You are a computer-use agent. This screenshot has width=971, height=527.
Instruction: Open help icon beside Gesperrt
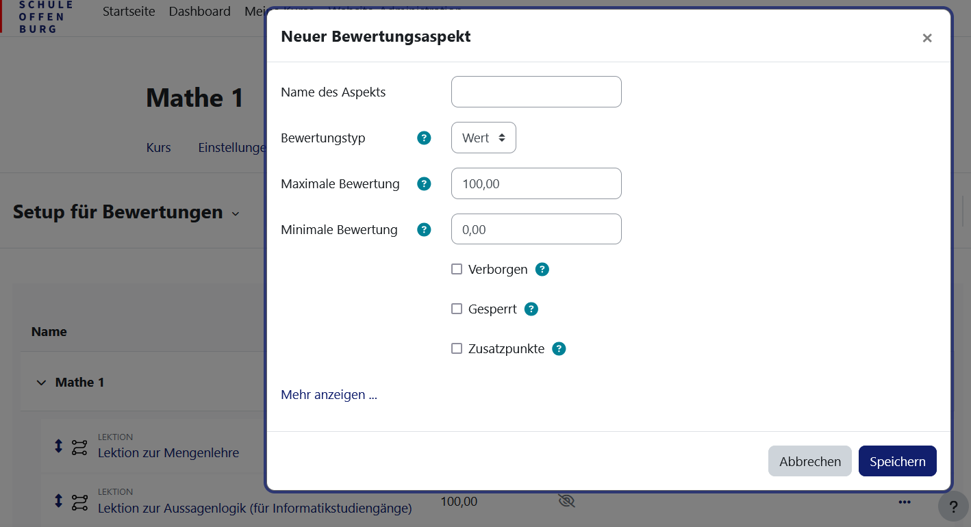(531, 309)
